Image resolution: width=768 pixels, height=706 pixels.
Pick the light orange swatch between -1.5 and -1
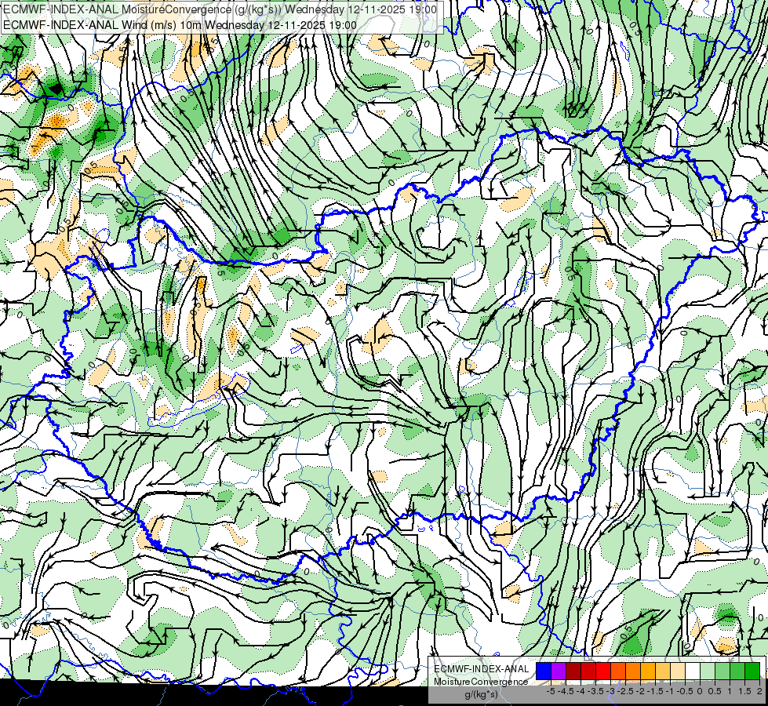point(663,671)
